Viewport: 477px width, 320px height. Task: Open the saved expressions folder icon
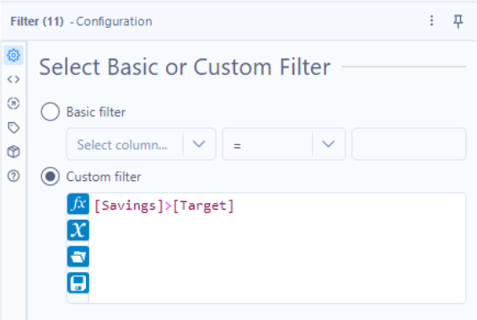(78, 257)
